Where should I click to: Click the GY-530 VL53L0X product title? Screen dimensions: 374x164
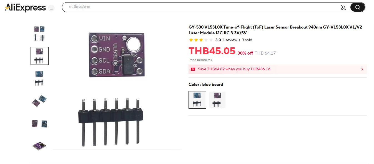coord(275,30)
